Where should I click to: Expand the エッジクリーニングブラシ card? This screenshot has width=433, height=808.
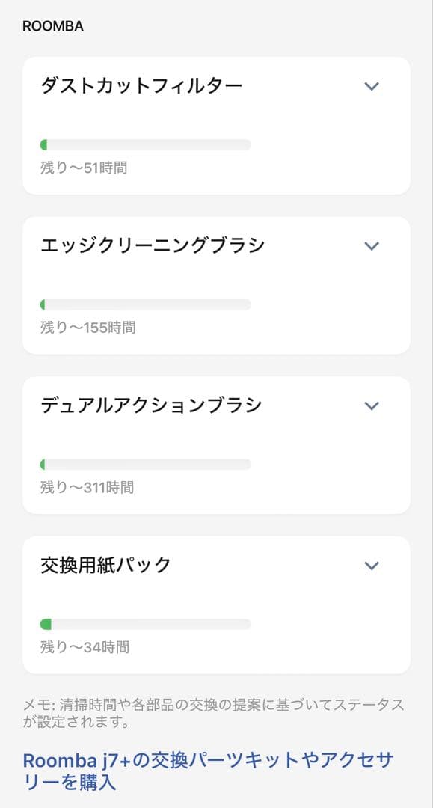(217, 245)
